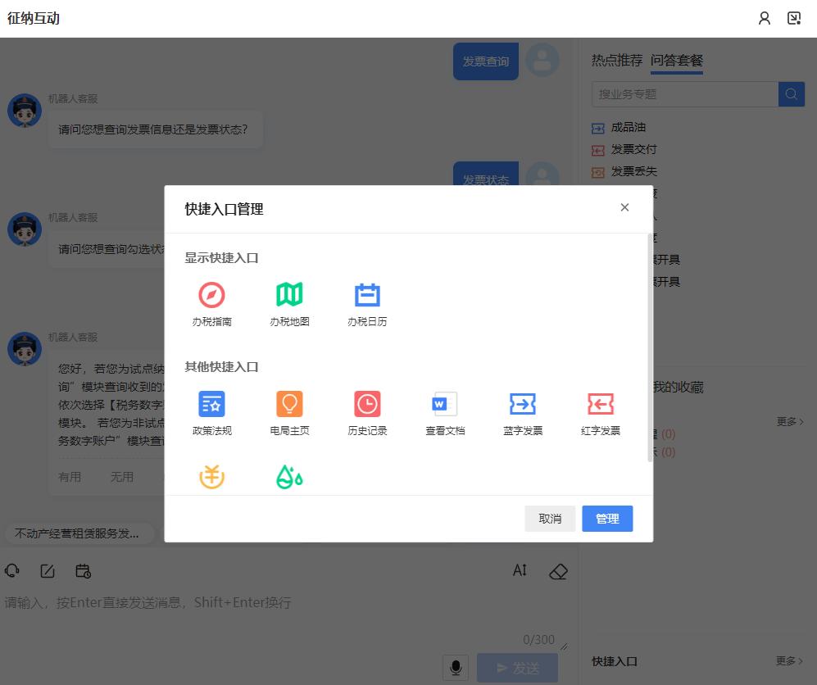Open the 查看文档 Word document icon
817x685 pixels.
[x=443, y=404]
